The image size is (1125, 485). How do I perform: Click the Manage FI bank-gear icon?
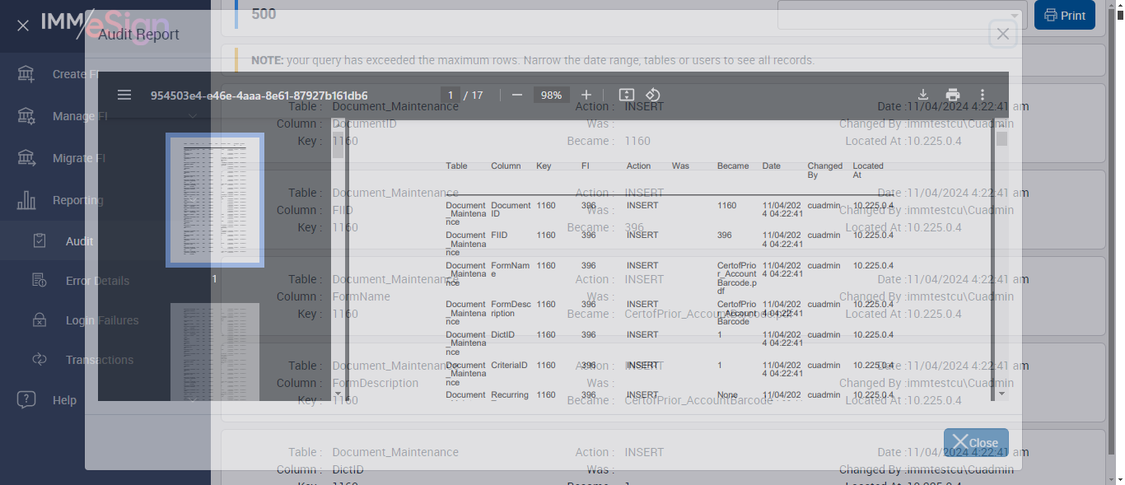coord(26,116)
